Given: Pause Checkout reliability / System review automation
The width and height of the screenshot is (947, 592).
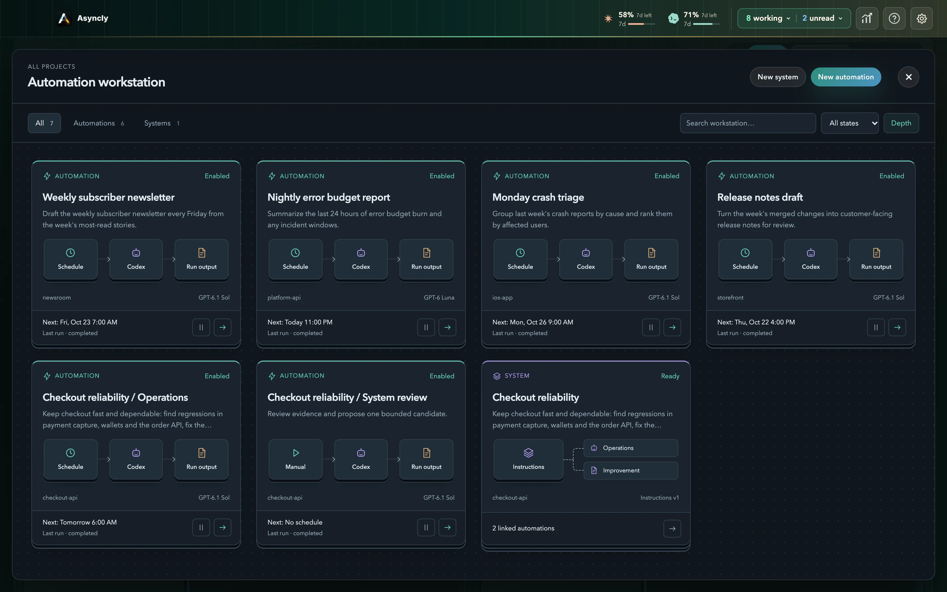Looking at the screenshot, I should point(426,527).
